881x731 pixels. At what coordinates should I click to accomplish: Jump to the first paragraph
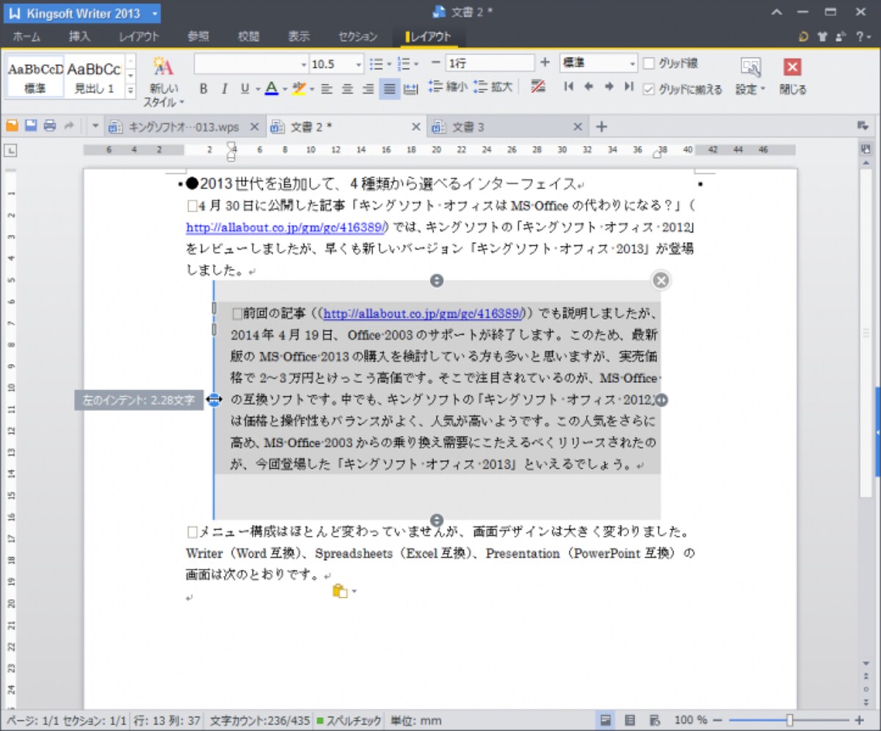coord(568,87)
